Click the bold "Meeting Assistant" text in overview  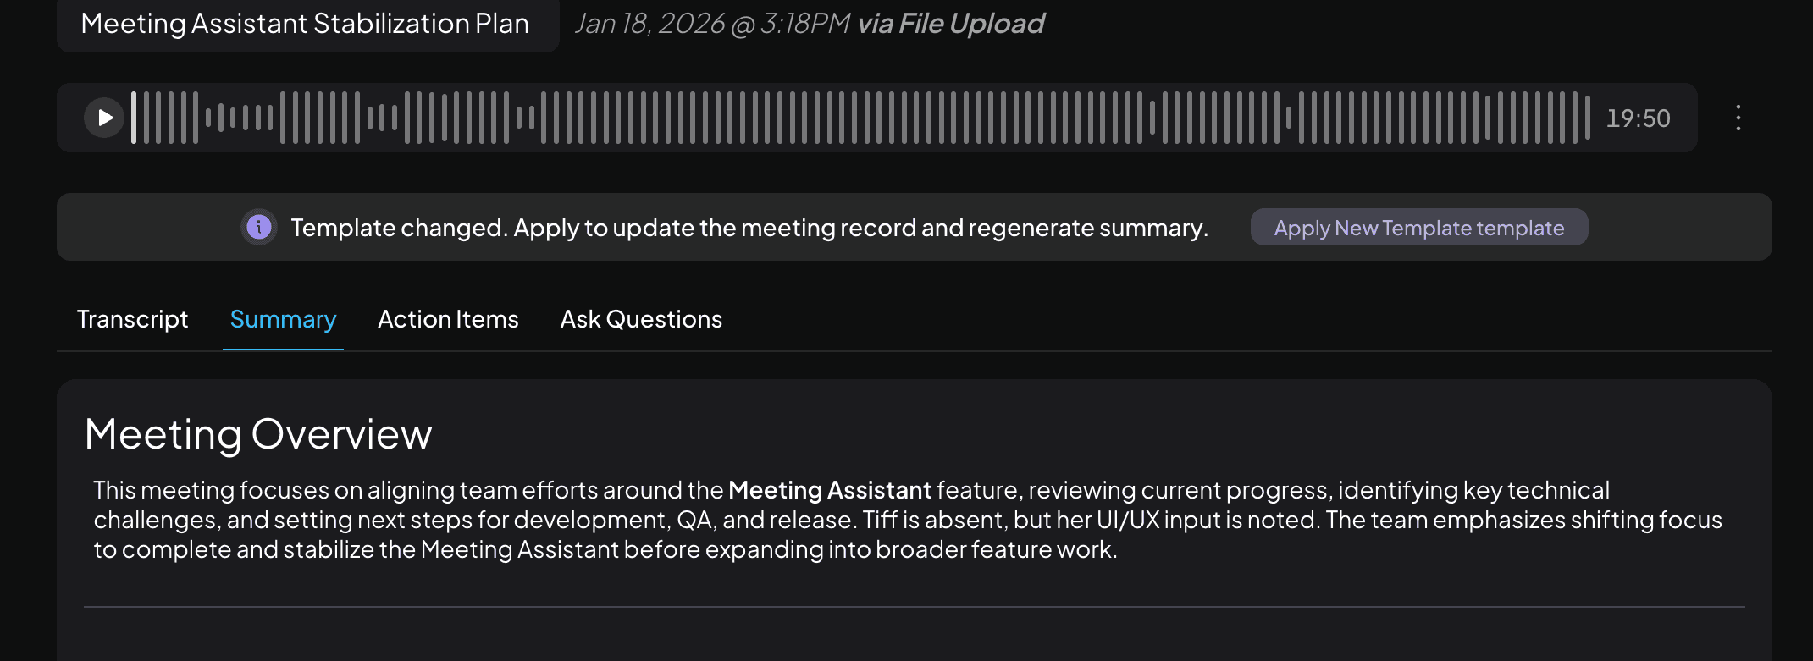click(x=829, y=490)
